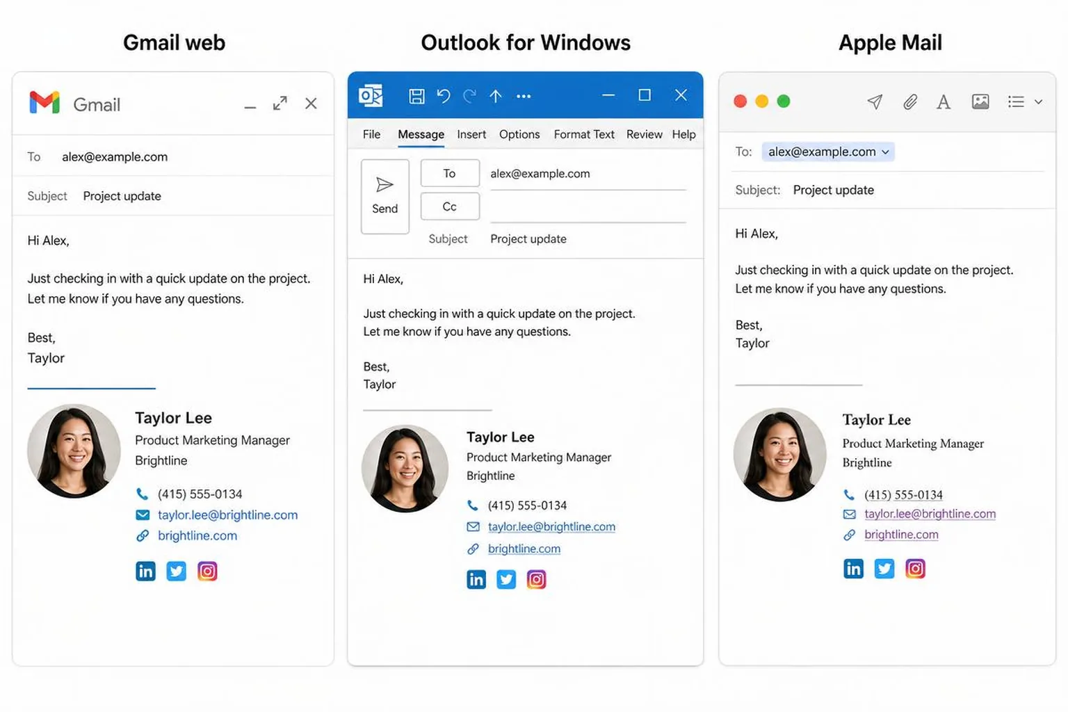Click the envelope icon in Outlook signature
This screenshot has height=712, width=1068.
pyautogui.click(x=473, y=527)
